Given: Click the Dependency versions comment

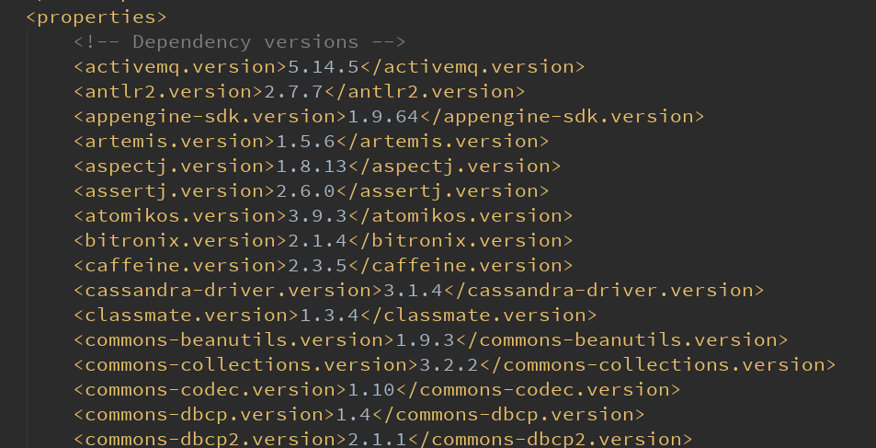Looking at the screenshot, I should coord(240,42).
